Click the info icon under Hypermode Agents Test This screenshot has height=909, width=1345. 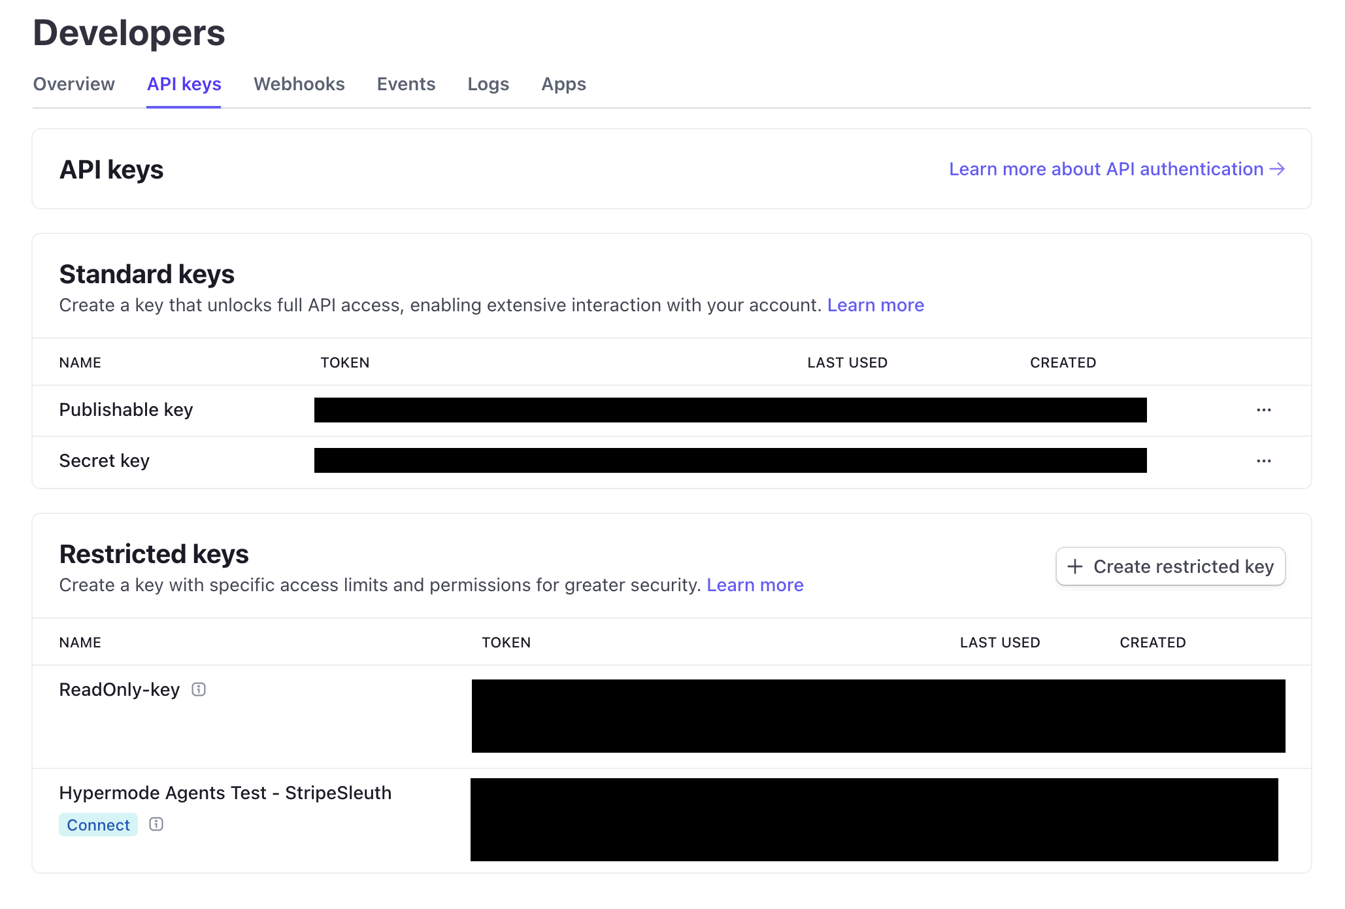[x=156, y=825]
